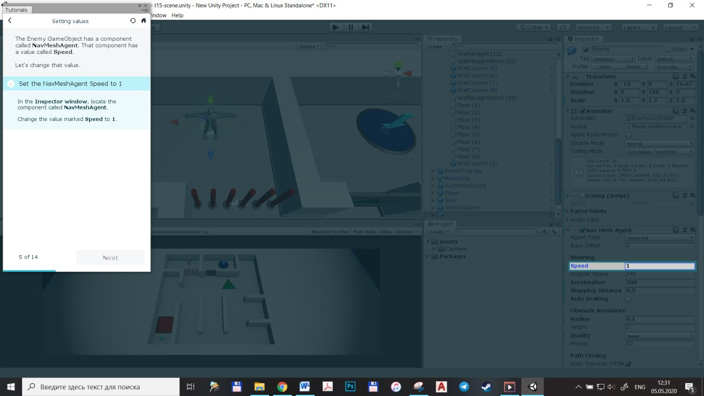Screen dimensions: 704x396
Task: Toggle the Enemy (Script) enabled checkbox
Action: click(582, 195)
